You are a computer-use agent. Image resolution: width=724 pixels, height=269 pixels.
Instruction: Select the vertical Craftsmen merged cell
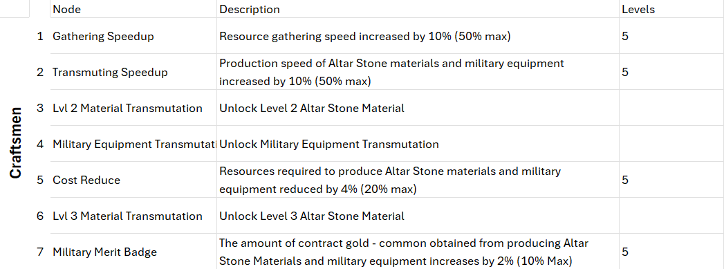tap(15, 143)
